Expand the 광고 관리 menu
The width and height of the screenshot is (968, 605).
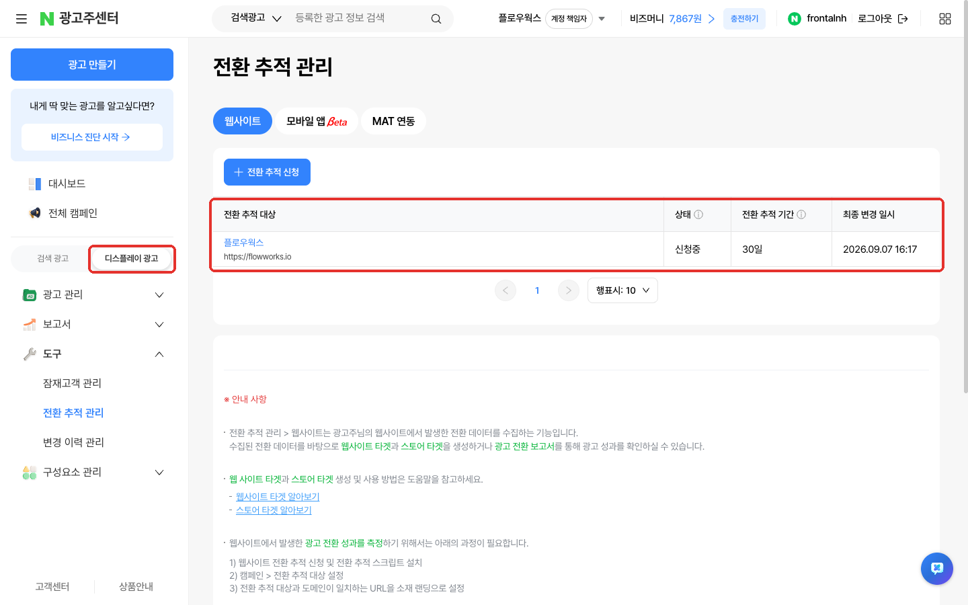pos(159,294)
